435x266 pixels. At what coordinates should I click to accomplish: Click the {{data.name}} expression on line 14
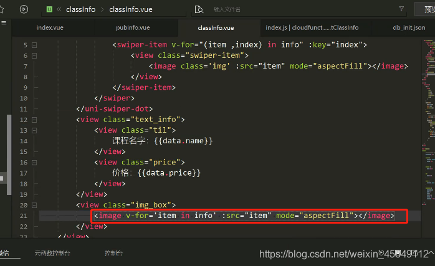(x=183, y=141)
